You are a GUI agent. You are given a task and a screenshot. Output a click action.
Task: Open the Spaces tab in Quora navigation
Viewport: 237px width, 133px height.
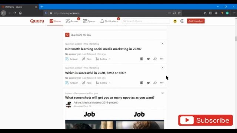(x=89, y=21)
